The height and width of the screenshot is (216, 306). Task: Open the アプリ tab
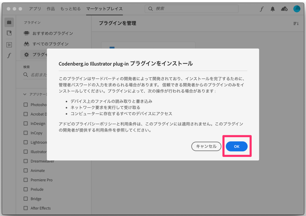[x=35, y=9]
